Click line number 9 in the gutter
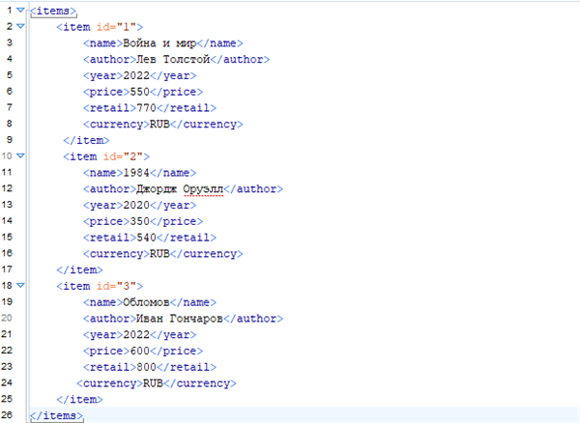Screen dimensions: 580x423 (x=9, y=139)
